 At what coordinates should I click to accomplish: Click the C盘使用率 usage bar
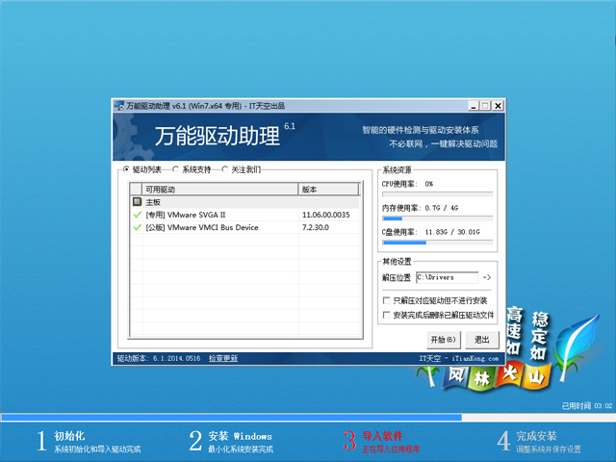click(x=437, y=243)
